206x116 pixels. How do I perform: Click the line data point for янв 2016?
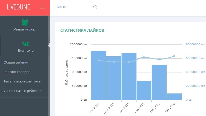coord(174,56)
